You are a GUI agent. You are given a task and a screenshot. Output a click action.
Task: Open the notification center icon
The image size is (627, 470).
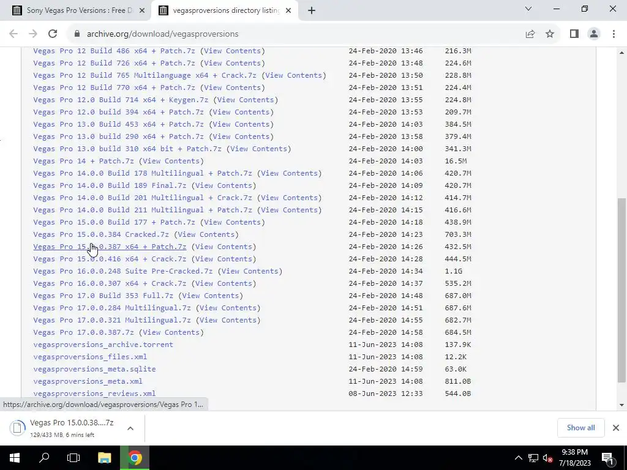[x=607, y=458]
